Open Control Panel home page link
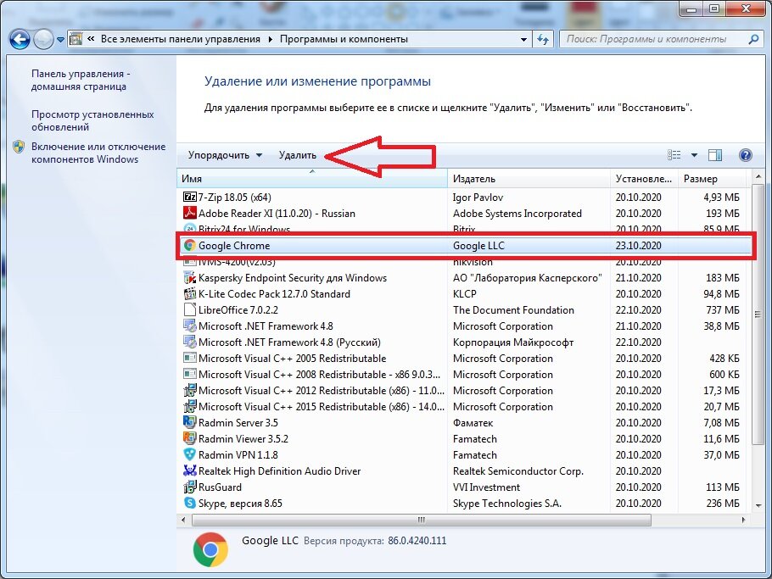This screenshot has width=772, height=579. (81, 80)
